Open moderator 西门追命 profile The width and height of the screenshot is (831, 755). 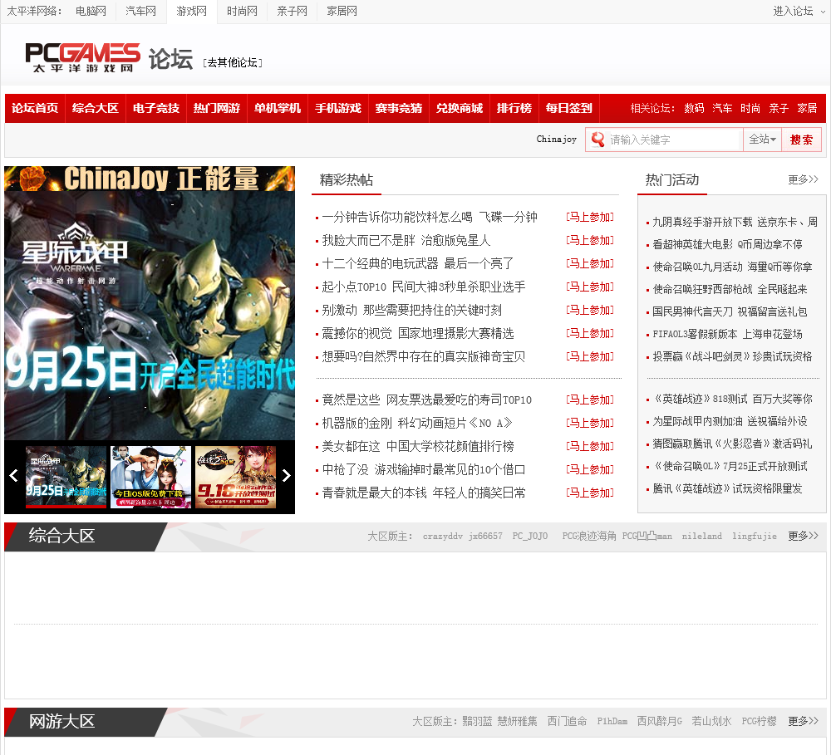(567, 721)
